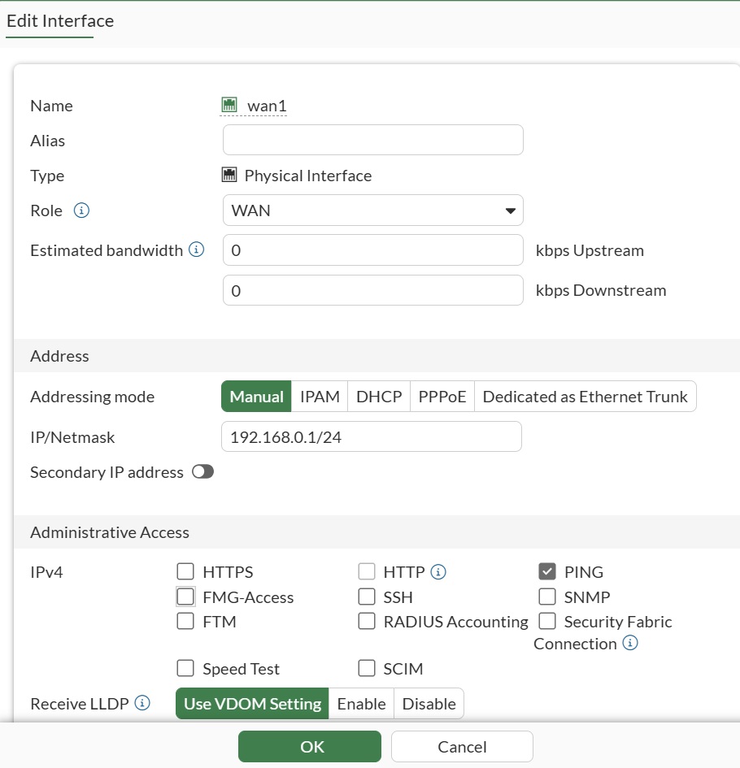Click the Administrative Access section header

[110, 532]
